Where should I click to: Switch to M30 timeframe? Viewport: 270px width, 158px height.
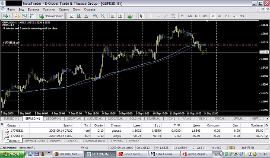tap(205, 16)
